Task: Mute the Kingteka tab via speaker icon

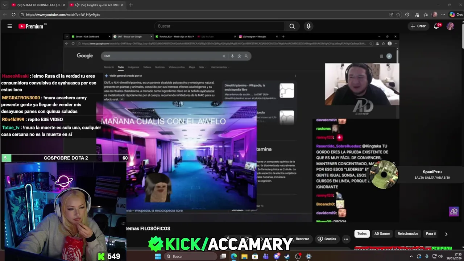Action: (77, 5)
